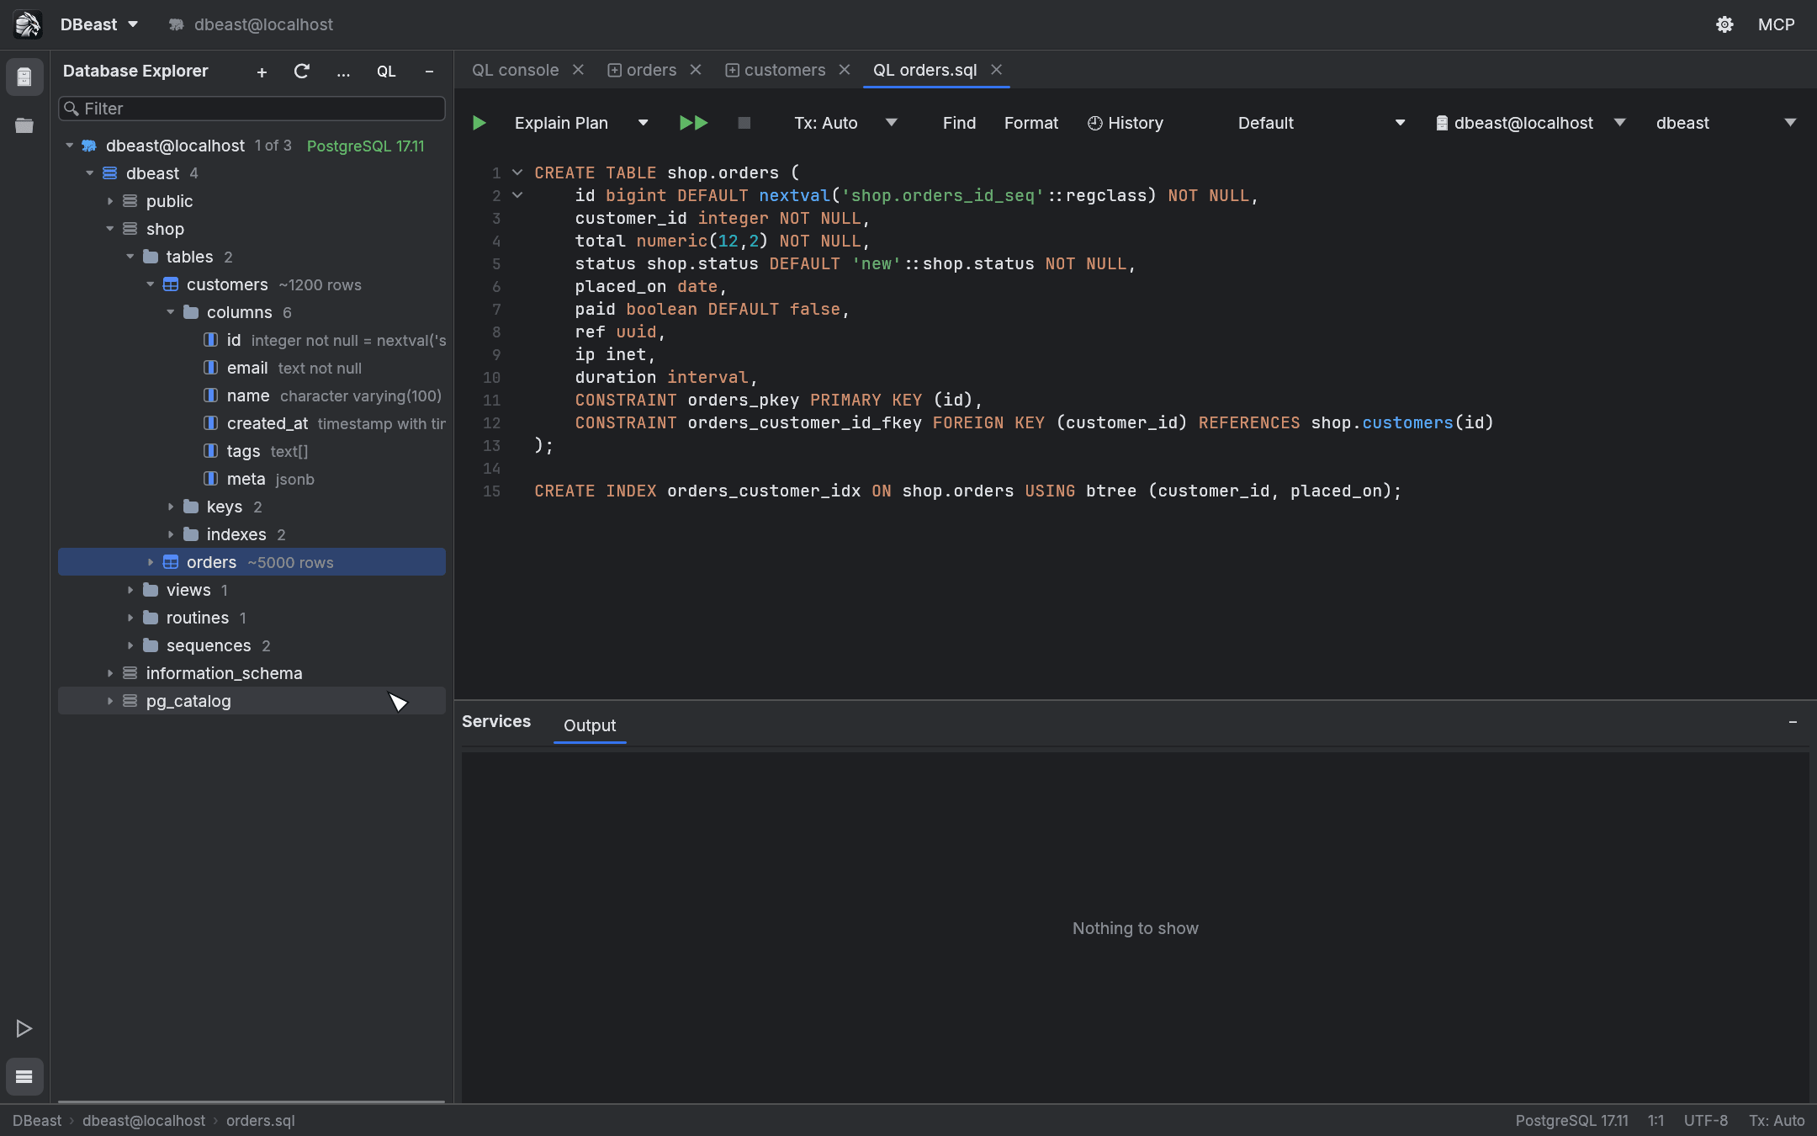Click the History clock button

coord(1125,123)
